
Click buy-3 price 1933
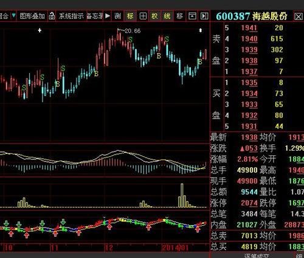point(249,105)
